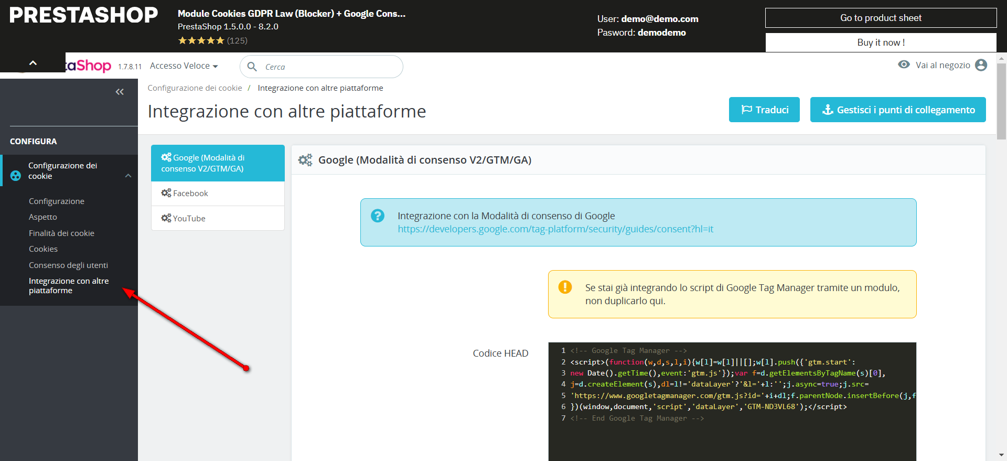Click the user profile avatar icon
This screenshot has width=1007, height=461.
pyautogui.click(x=981, y=65)
